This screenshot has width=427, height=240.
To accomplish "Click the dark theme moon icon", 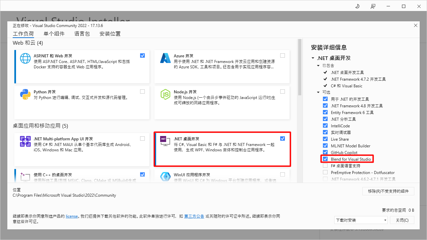I will [357, 6].
